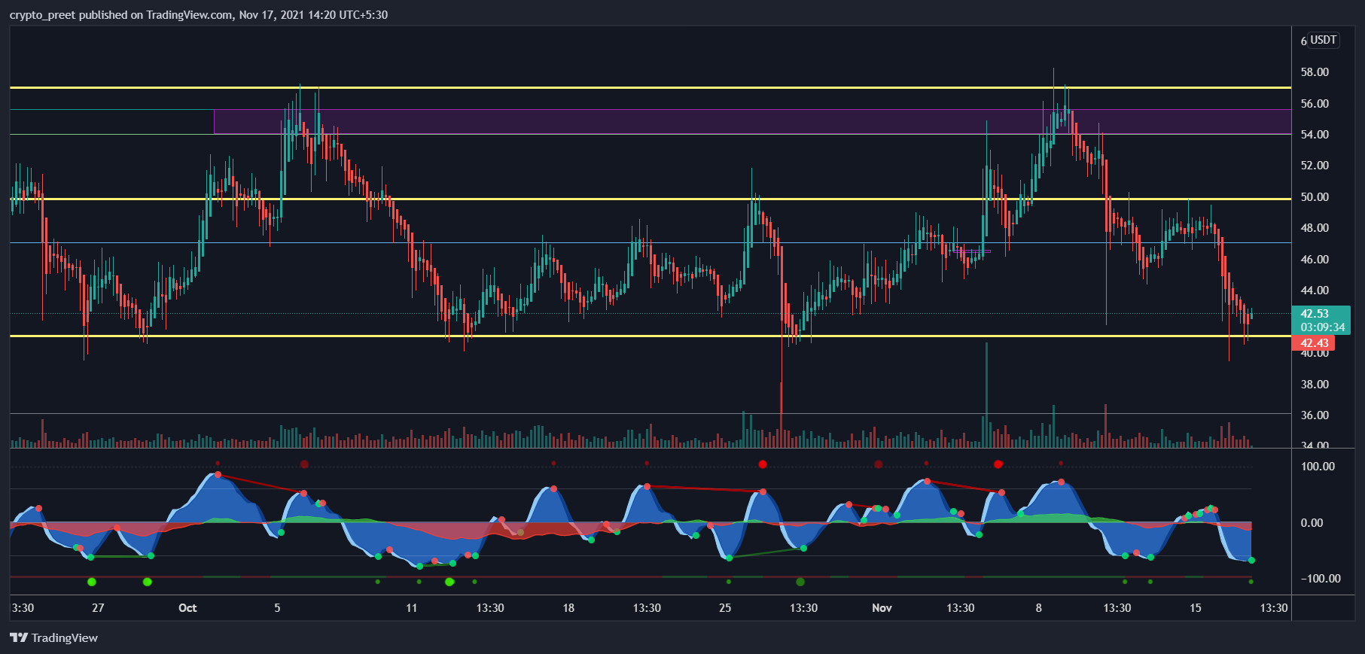Select the 54.00 price axis label
This screenshot has height=654, width=1365.
1315,135
